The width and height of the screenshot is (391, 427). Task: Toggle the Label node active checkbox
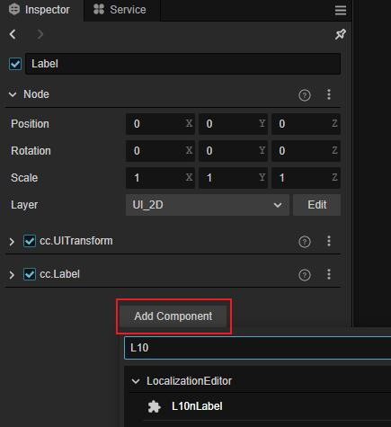point(15,64)
